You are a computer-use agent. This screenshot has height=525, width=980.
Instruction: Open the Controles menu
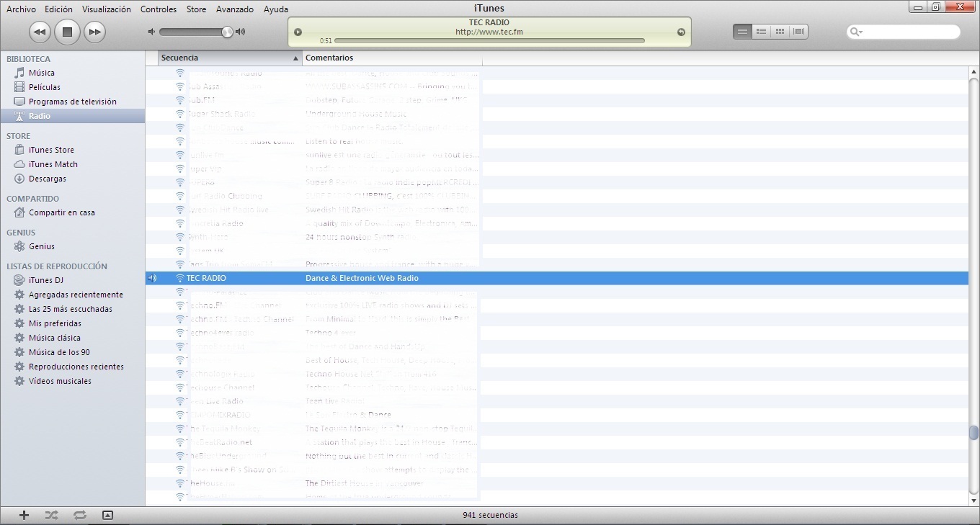[158, 9]
